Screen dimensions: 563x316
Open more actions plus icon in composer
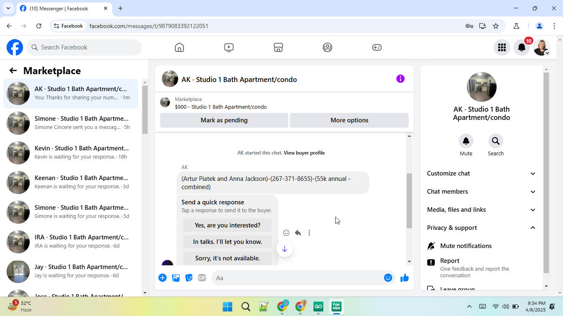tap(163, 278)
